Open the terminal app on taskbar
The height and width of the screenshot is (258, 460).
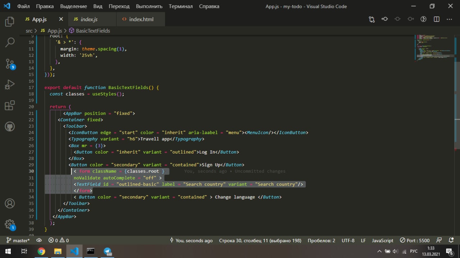pyautogui.click(x=91, y=251)
